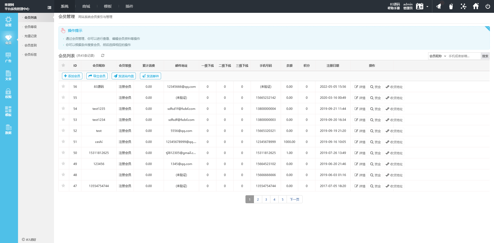The height and width of the screenshot is (243, 494).
Task: Open the 广告 sidebar icon
Action: (x=8, y=57)
